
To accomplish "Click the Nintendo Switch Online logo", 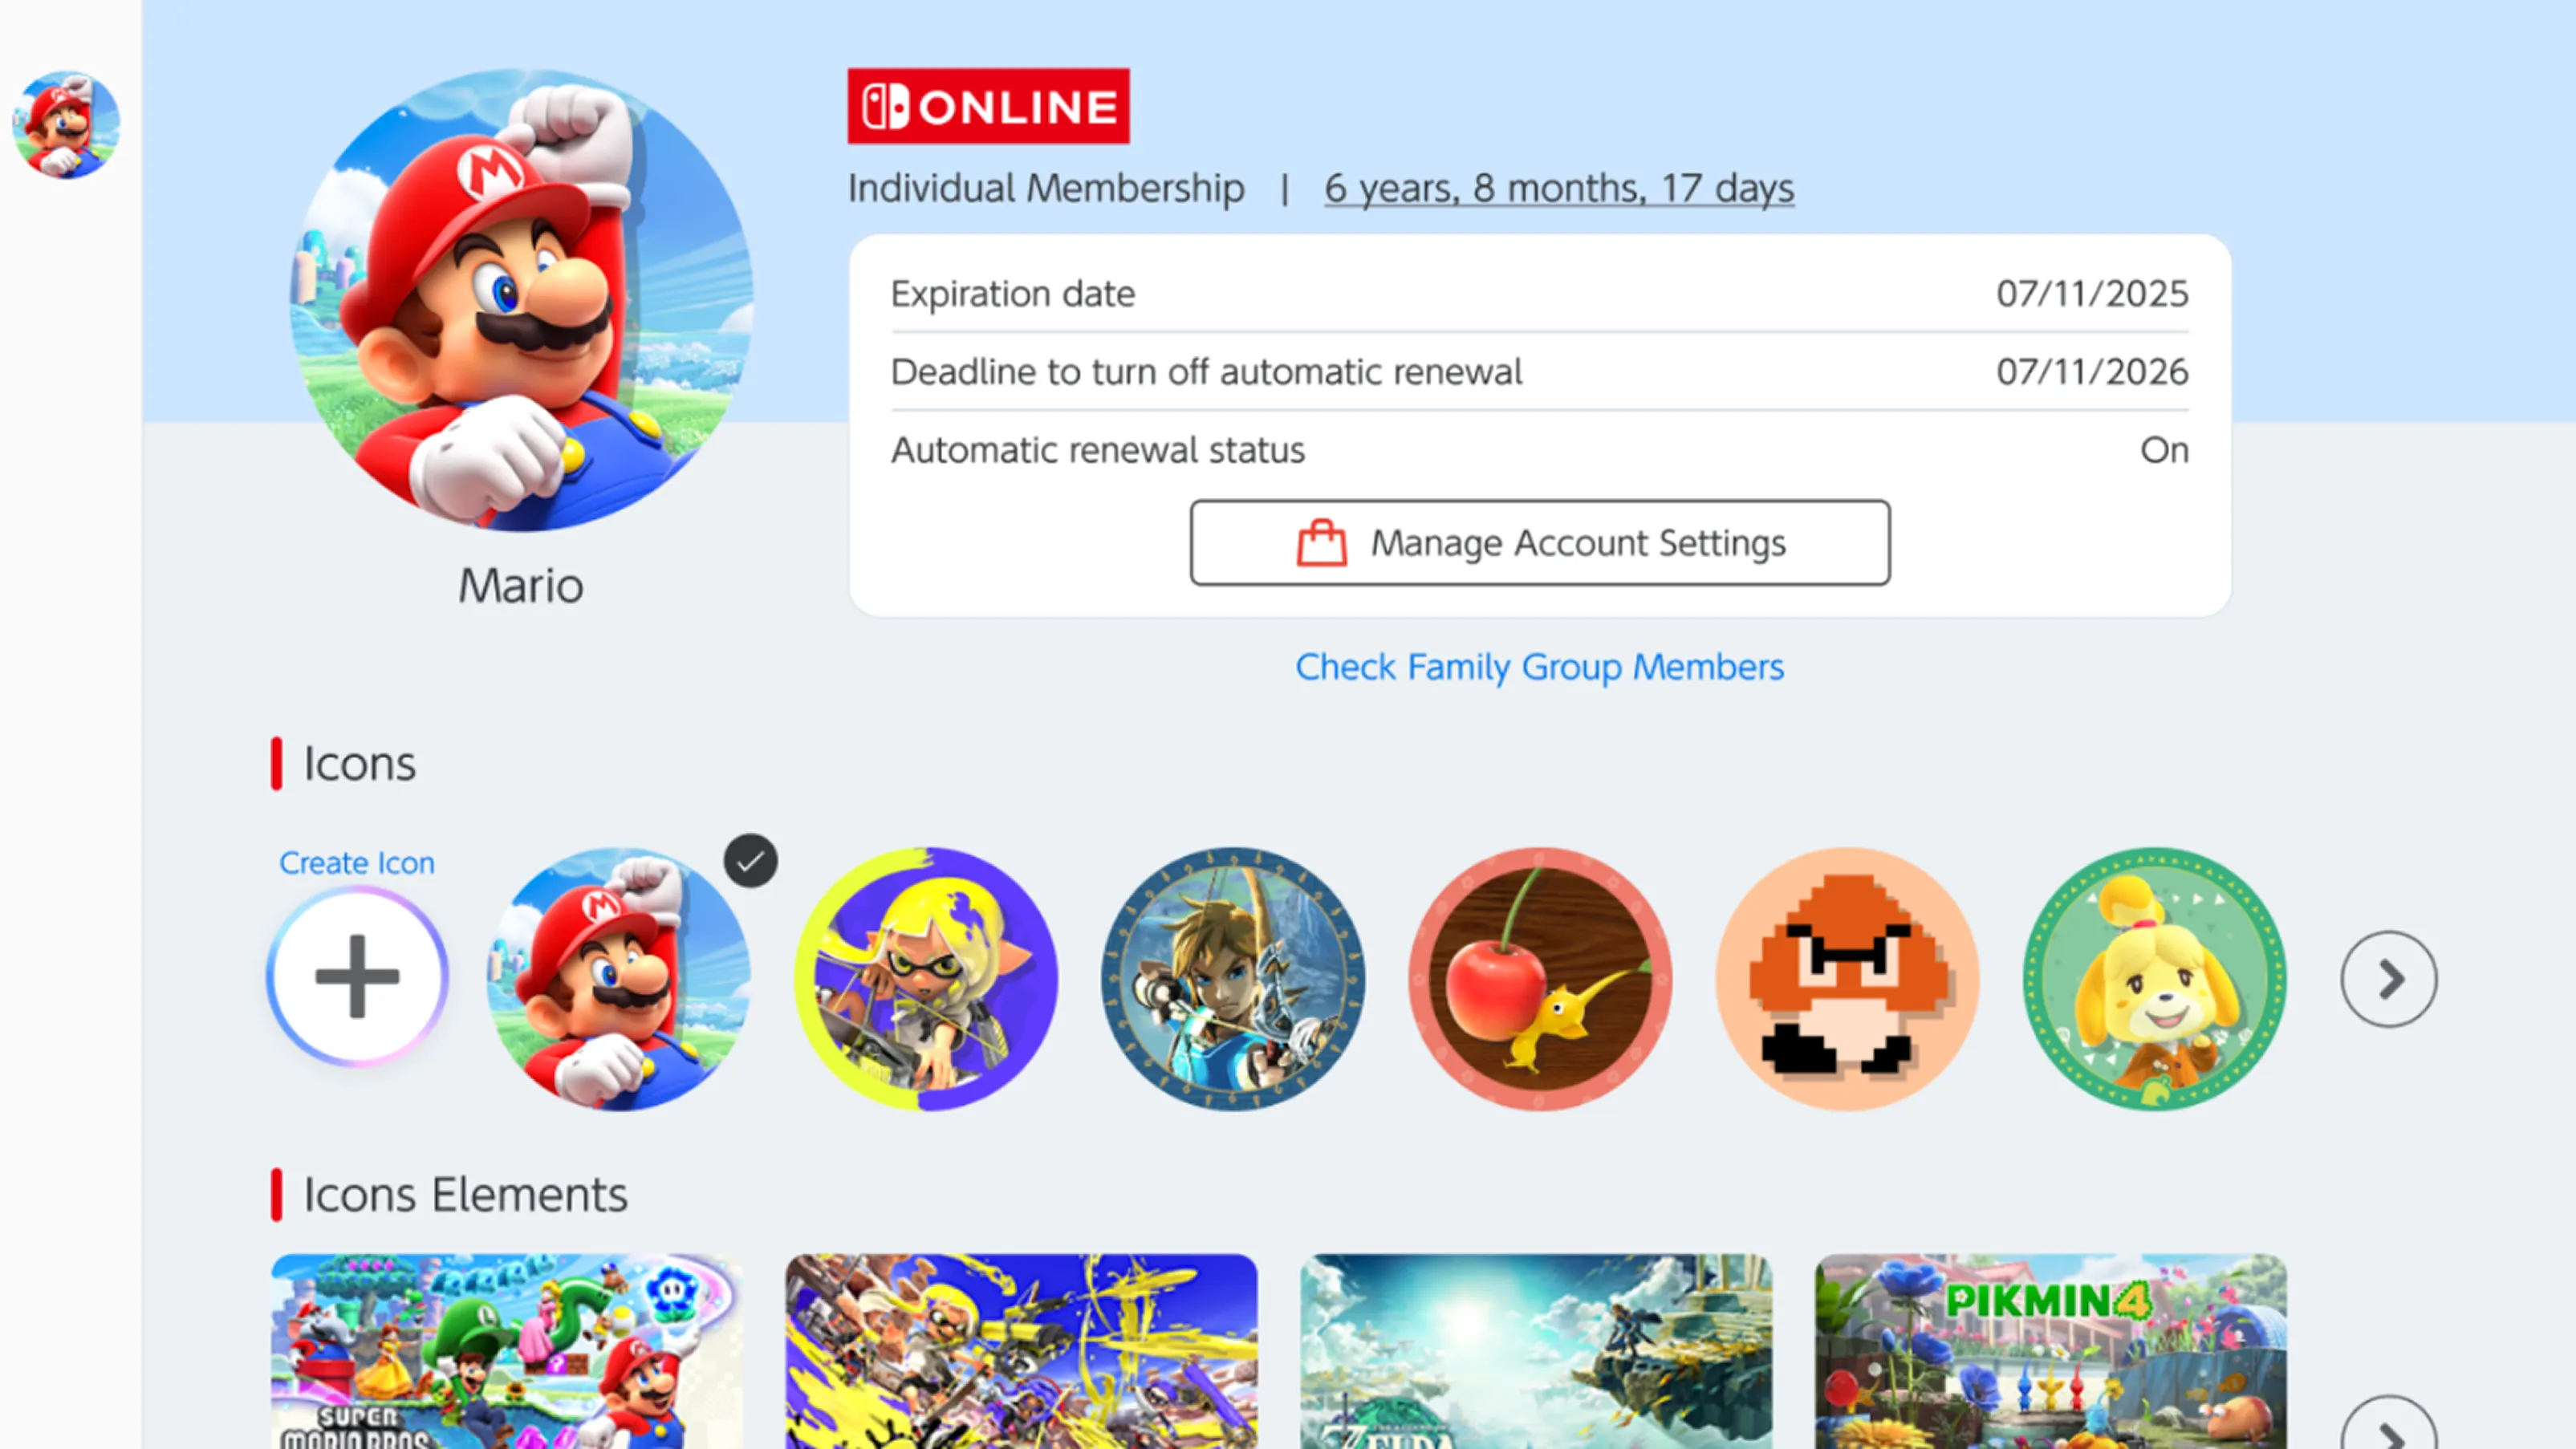I will pyautogui.click(x=989, y=106).
